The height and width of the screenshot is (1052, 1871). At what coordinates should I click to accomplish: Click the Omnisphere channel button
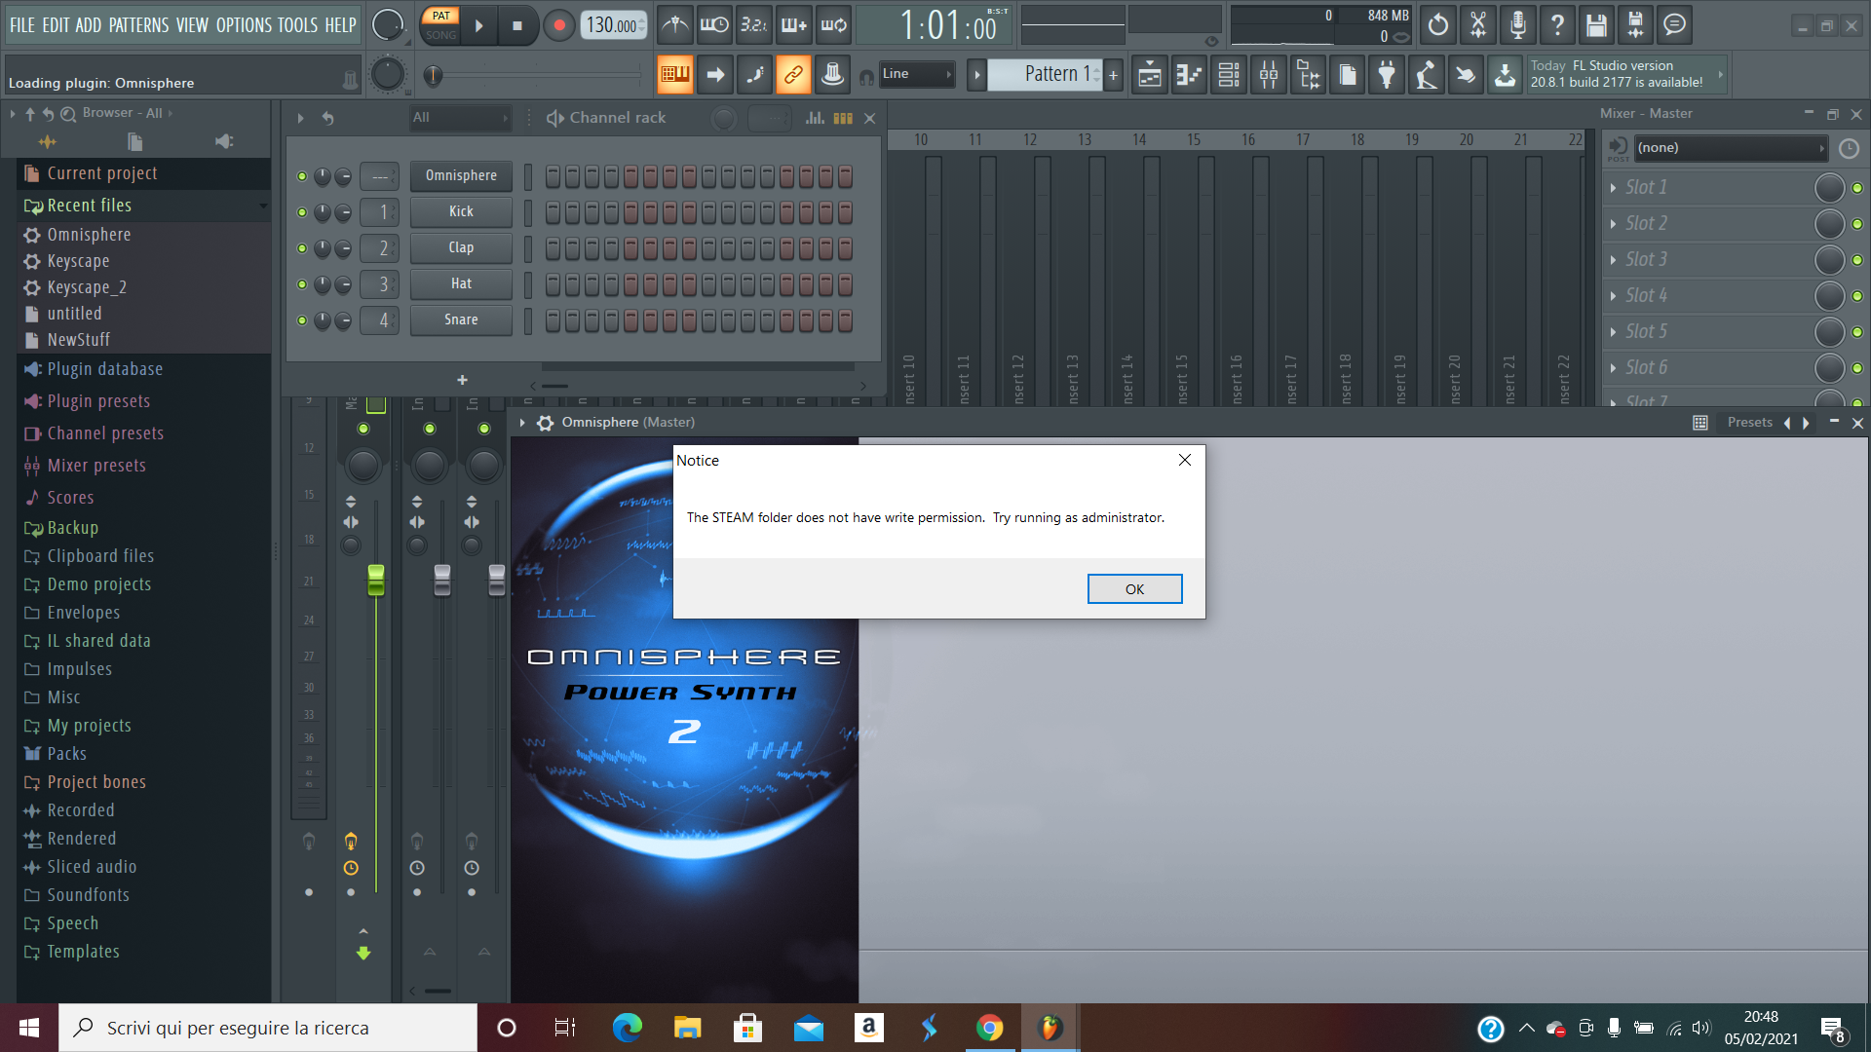(461, 176)
